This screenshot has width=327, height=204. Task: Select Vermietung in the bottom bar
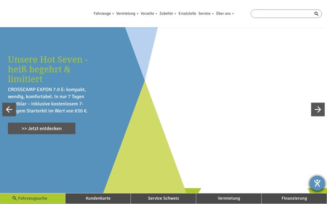(228, 199)
